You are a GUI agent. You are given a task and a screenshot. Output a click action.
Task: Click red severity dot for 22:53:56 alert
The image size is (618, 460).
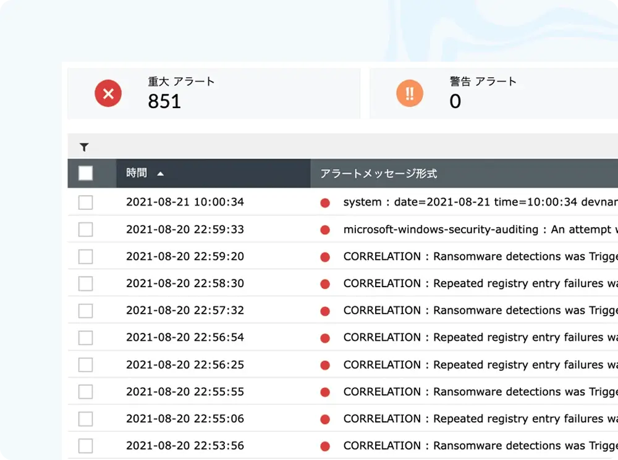[325, 446]
